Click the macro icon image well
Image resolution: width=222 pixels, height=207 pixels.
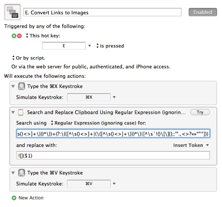point(13,12)
